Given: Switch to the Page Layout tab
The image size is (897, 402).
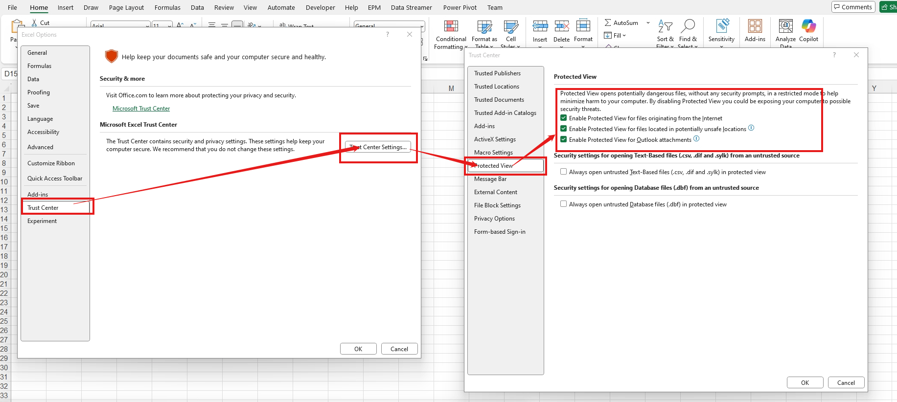Looking at the screenshot, I should [126, 7].
